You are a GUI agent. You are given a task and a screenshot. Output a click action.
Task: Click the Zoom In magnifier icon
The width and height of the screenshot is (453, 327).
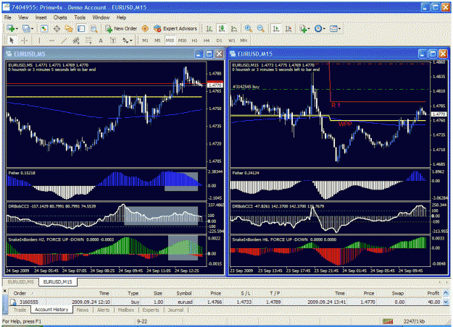[248, 28]
